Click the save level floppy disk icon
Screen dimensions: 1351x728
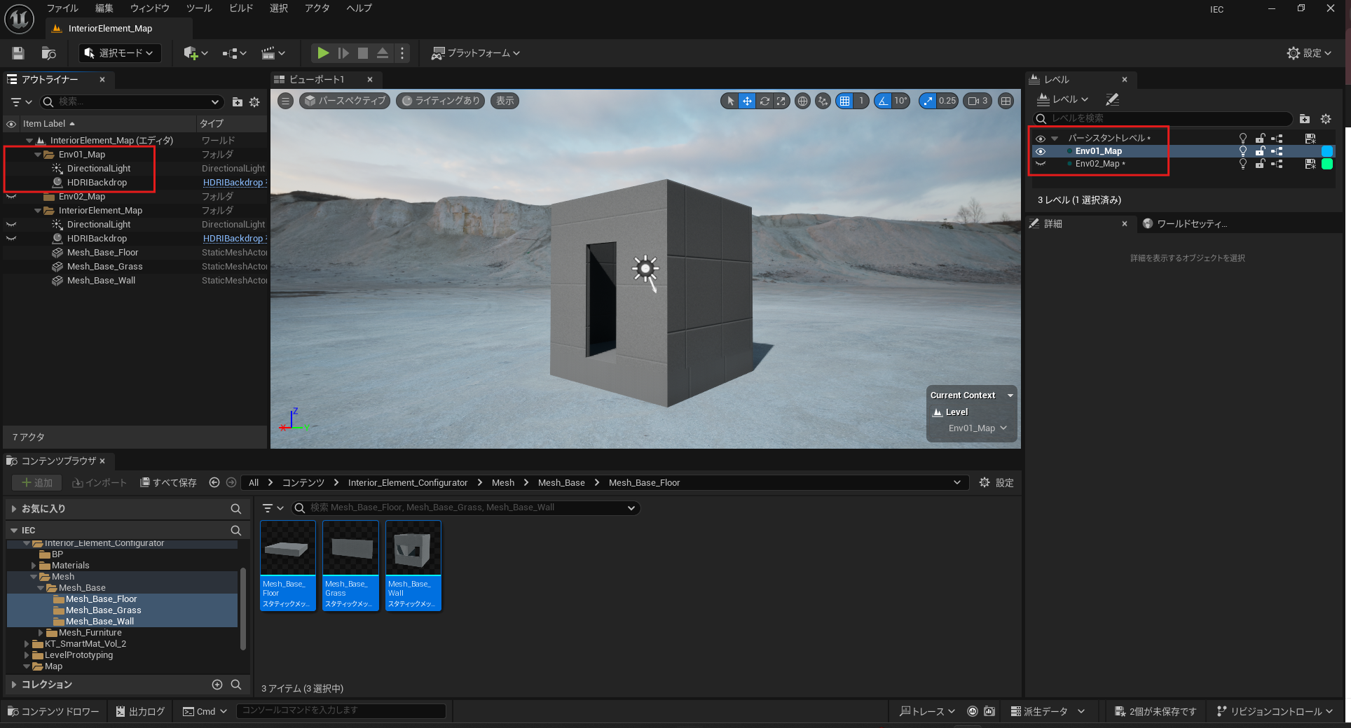coord(18,53)
